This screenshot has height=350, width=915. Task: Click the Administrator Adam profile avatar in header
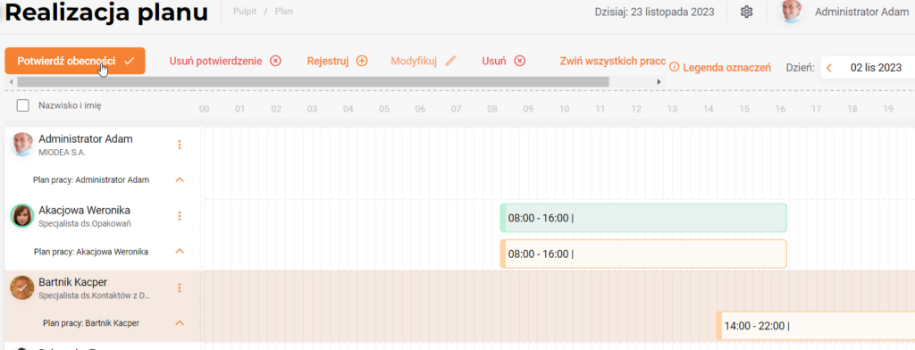(793, 12)
